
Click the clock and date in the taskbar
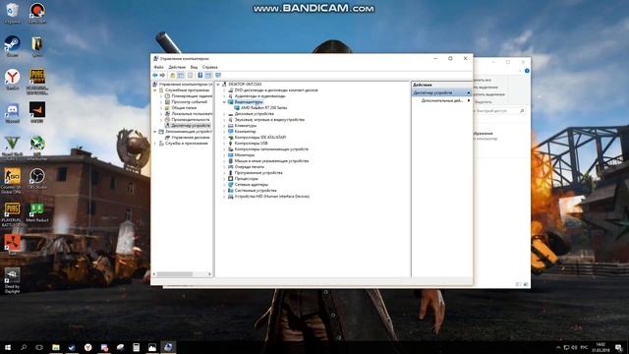tap(600, 347)
